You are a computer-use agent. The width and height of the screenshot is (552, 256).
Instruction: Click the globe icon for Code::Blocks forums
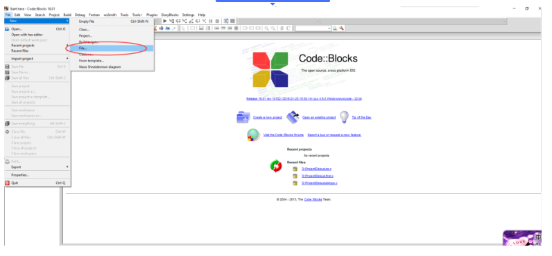point(254,135)
